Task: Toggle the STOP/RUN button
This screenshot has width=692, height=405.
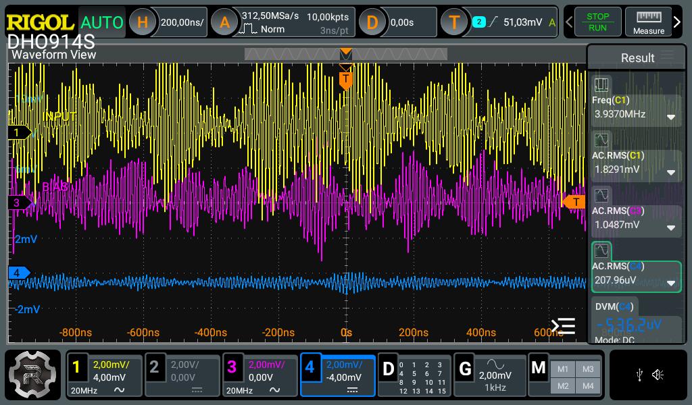Action: (x=597, y=22)
